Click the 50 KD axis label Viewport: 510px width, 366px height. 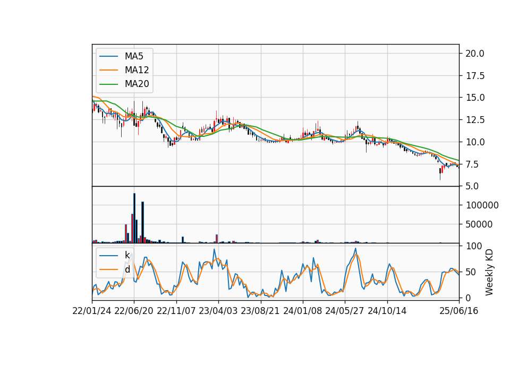[x=471, y=272]
